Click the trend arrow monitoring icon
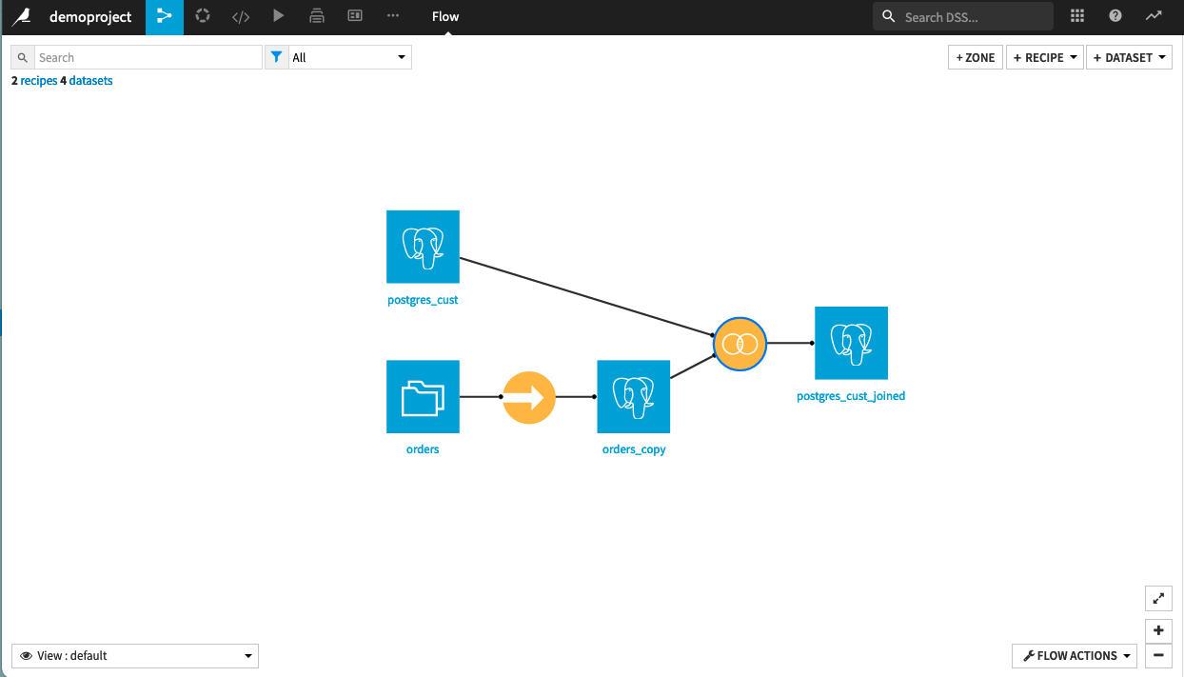 tap(1153, 16)
